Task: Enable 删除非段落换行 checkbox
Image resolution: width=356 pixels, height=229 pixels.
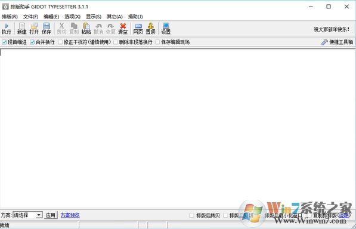Action: [116, 42]
